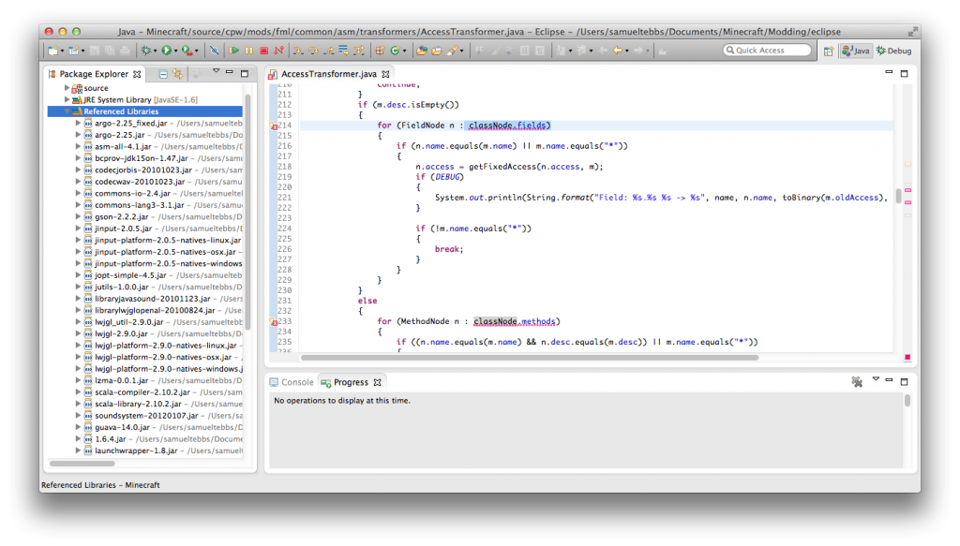The image size is (960, 546).
Task: Click the New Java Package icon
Action: 380,51
